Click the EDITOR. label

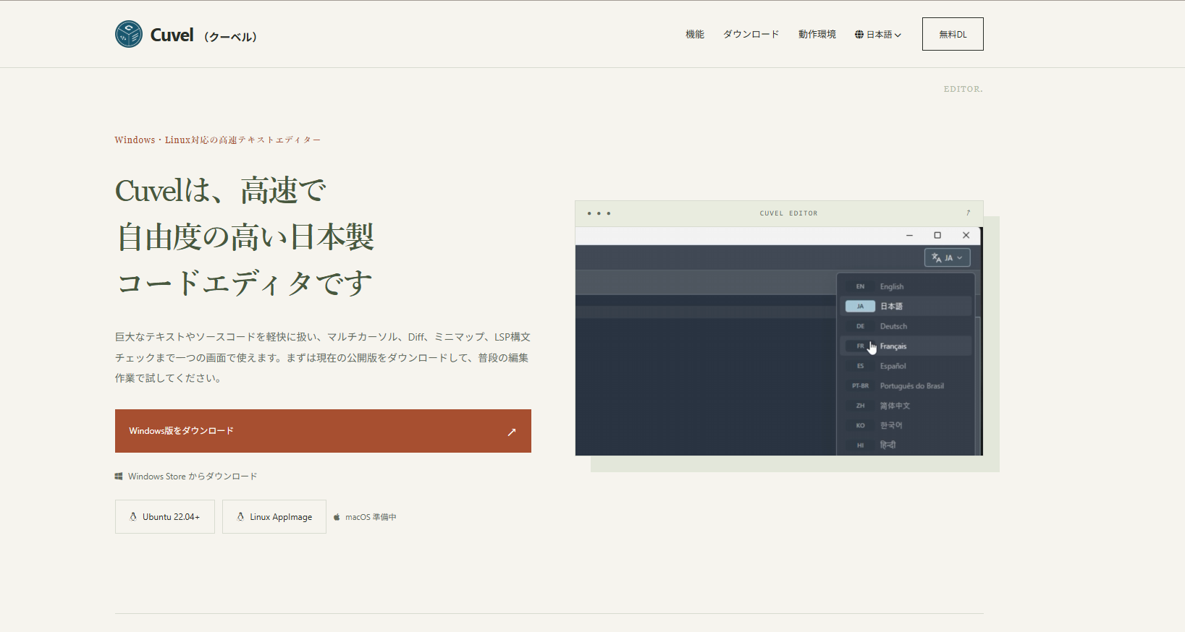(x=963, y=89)
